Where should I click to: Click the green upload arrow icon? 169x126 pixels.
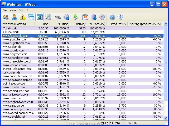click(75, 17)
